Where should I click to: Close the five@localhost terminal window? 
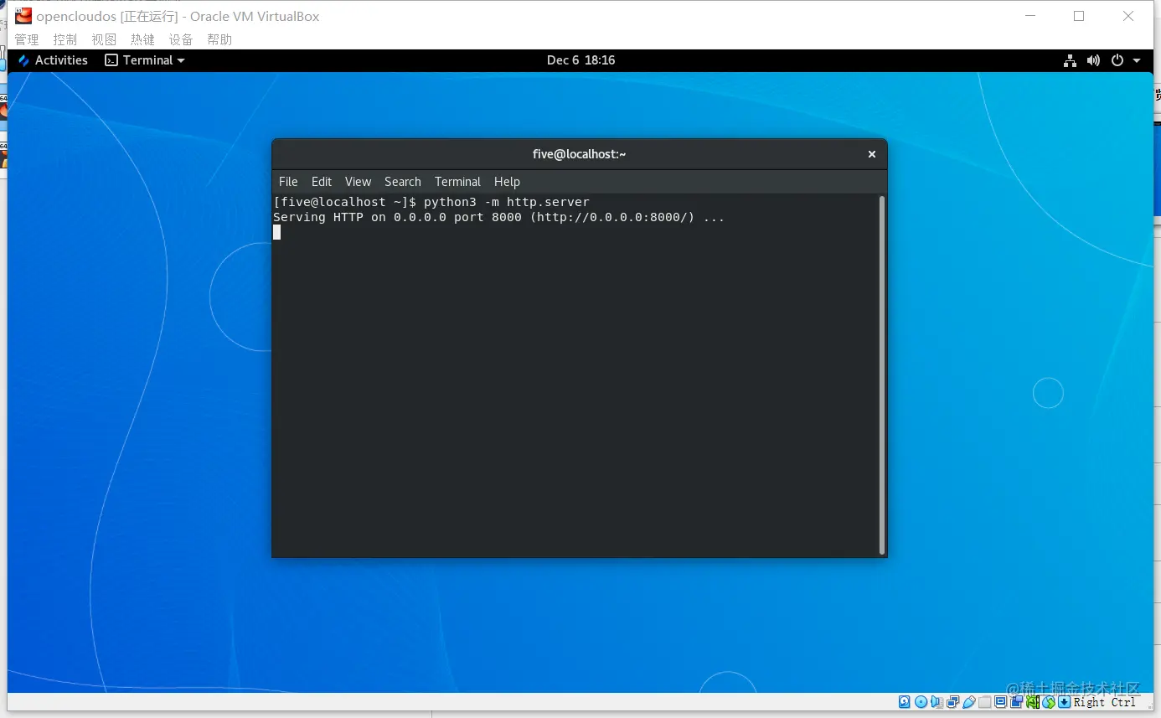(872, 154)
